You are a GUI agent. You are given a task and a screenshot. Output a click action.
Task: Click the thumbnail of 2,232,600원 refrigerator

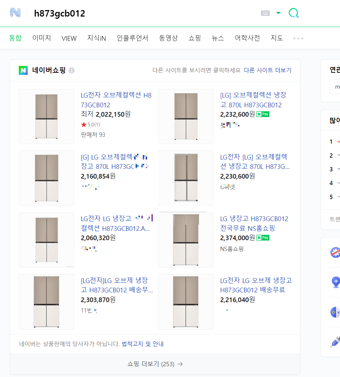point(186,116)
